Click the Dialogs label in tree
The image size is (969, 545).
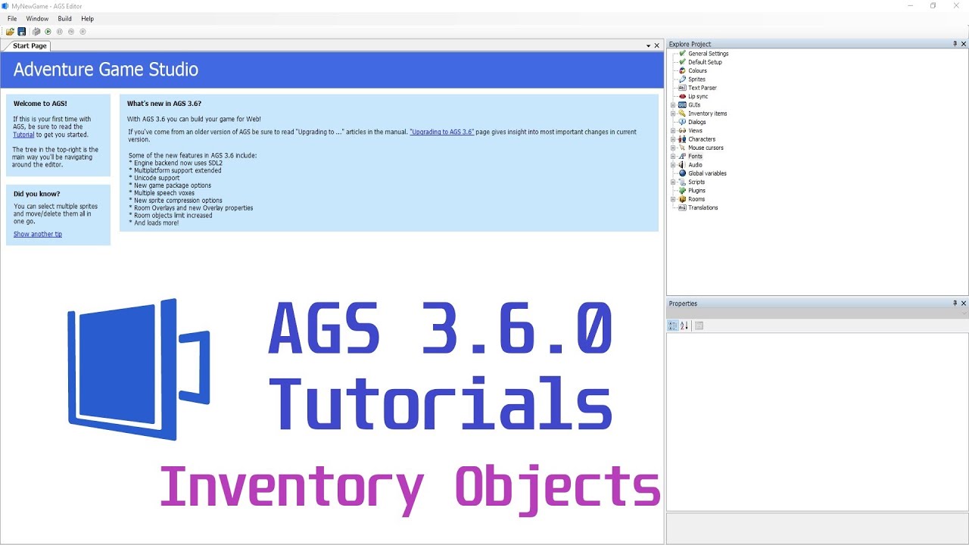(x=697, y=122)
